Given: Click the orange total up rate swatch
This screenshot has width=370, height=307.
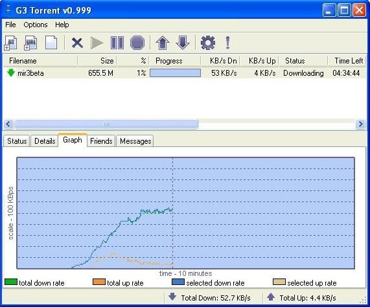Looking at the screenshot, I should coord(99,282).
